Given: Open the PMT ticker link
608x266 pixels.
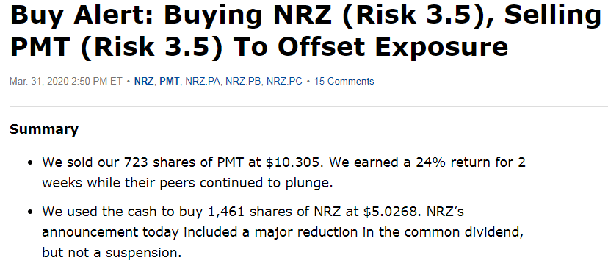Looking at the screenshot, I should coord(170,82).
